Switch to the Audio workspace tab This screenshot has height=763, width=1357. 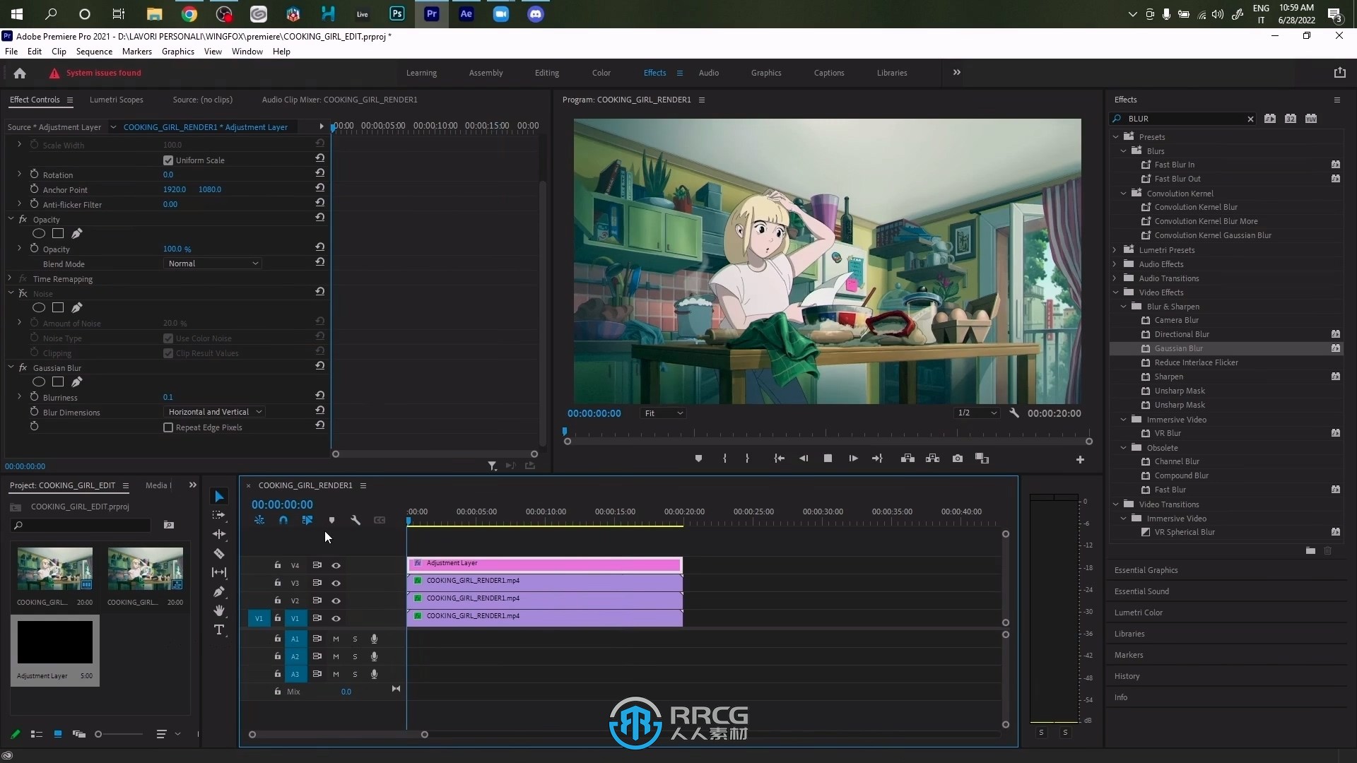point(708,73)
